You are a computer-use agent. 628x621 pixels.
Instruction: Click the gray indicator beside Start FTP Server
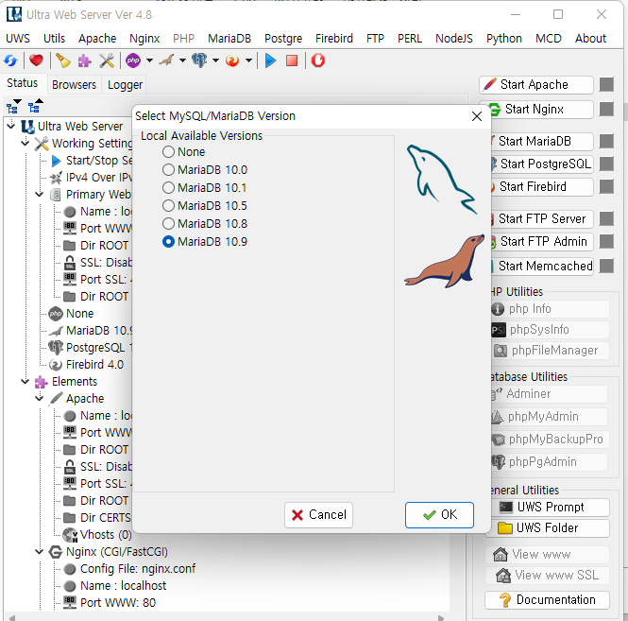pos(606,219)
